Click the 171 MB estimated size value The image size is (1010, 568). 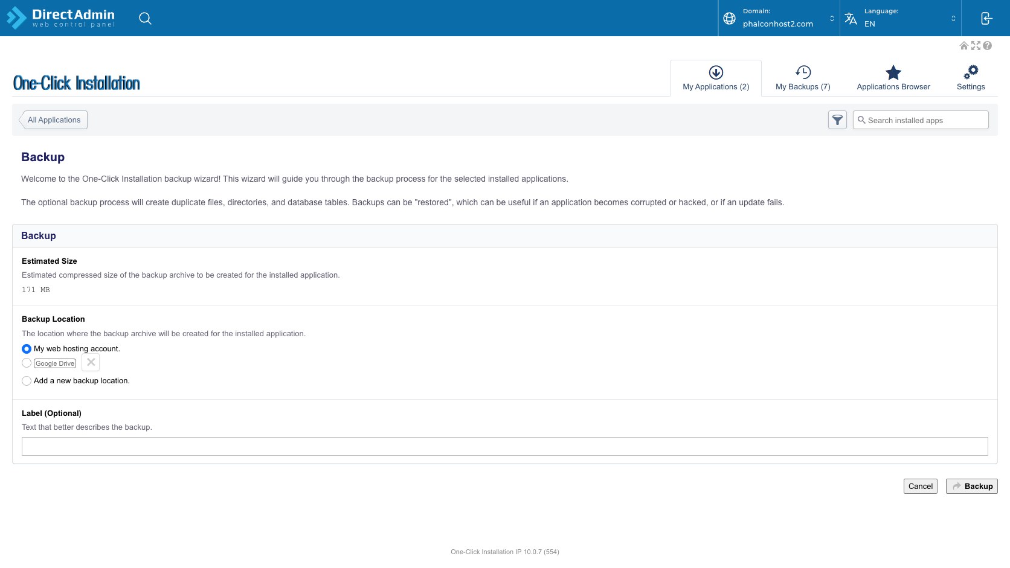click(x=36, y=290)
